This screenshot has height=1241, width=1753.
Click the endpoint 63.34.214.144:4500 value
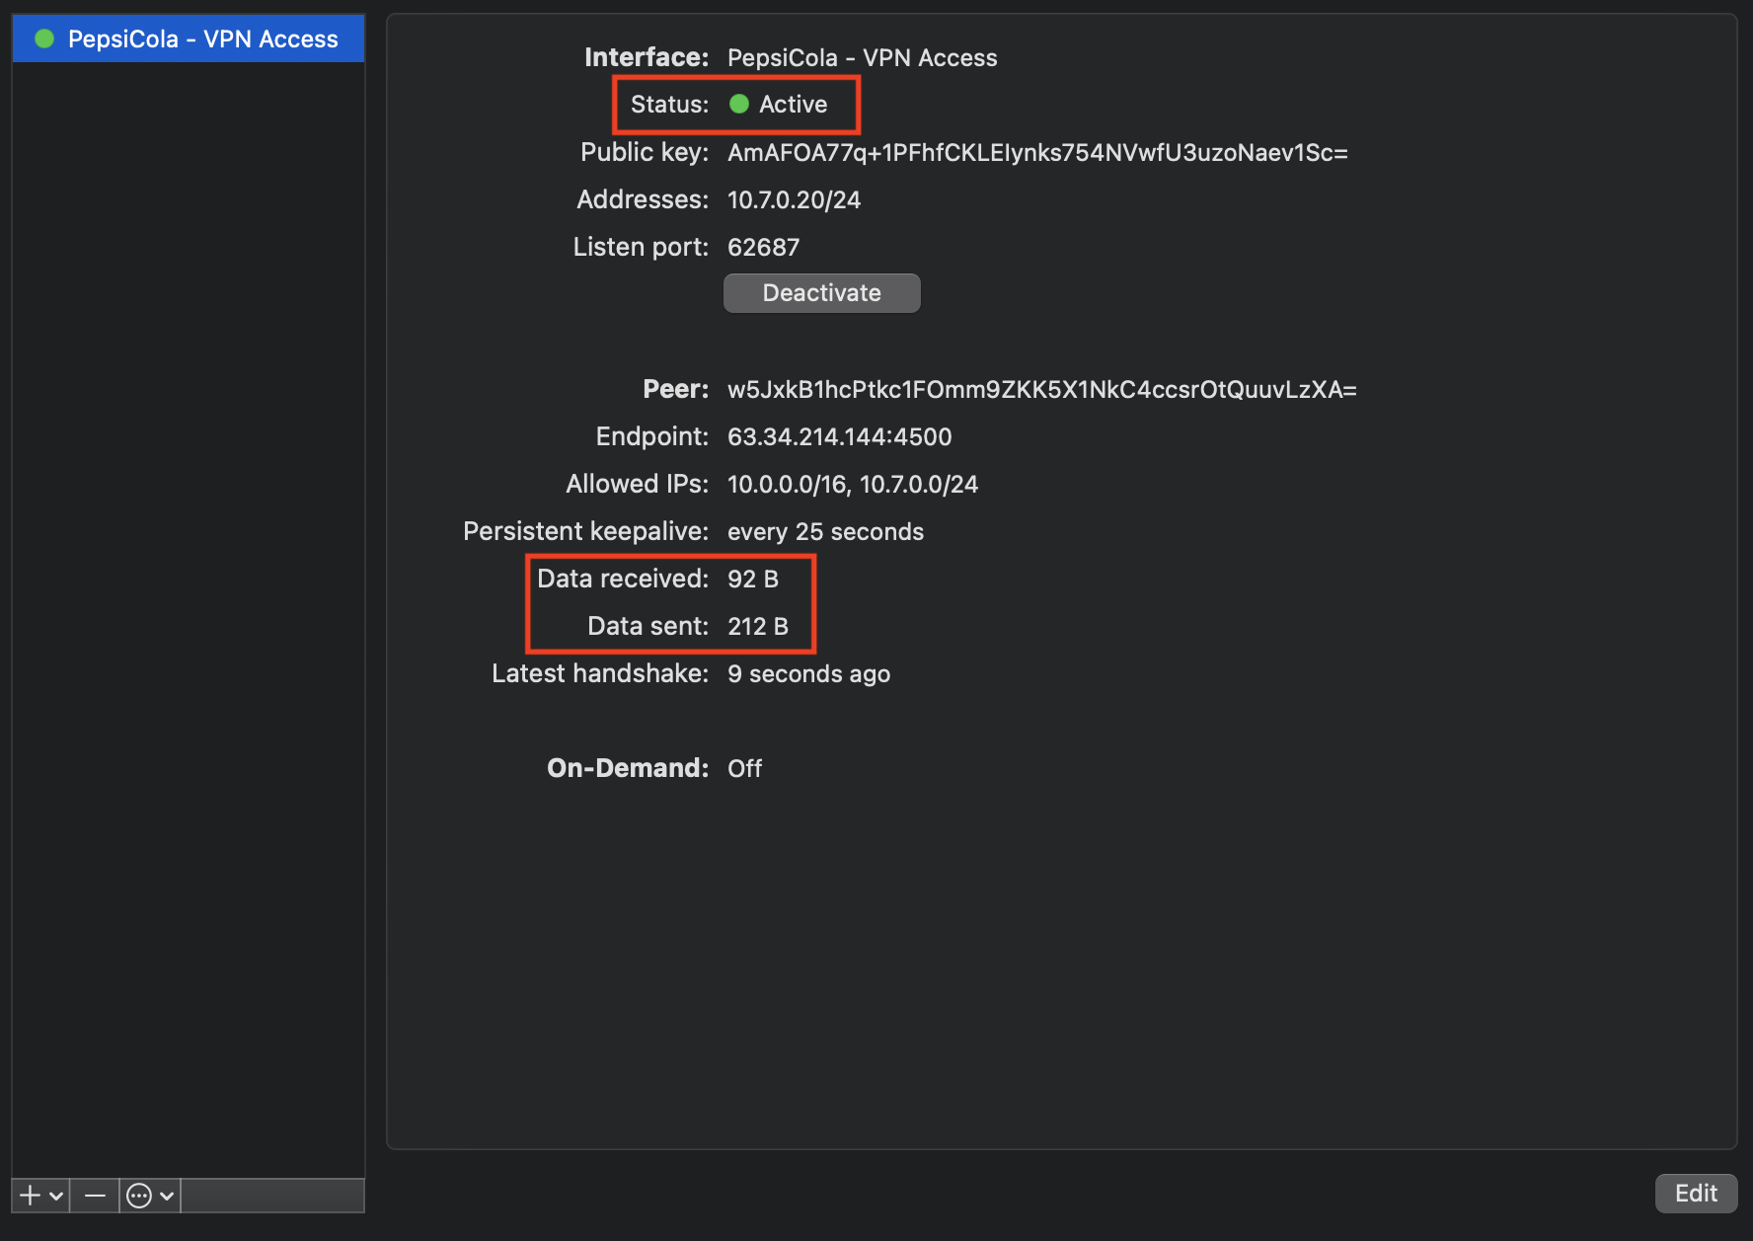tap(839, 437)
